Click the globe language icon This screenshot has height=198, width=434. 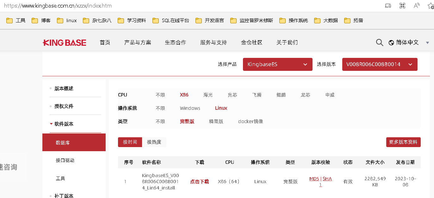pyautogui.click(x=391, y=42)
